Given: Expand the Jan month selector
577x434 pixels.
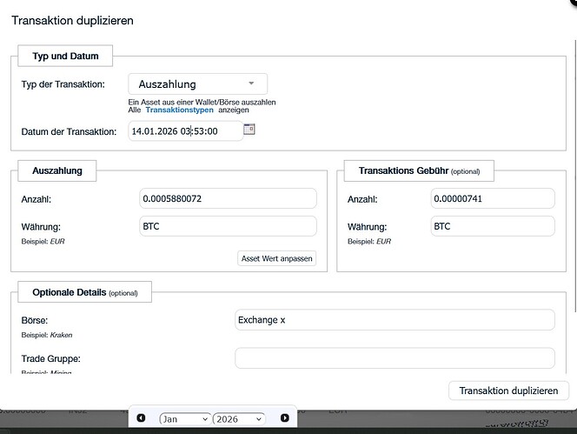Looking at the screenshot, I should tap(184, 418).
